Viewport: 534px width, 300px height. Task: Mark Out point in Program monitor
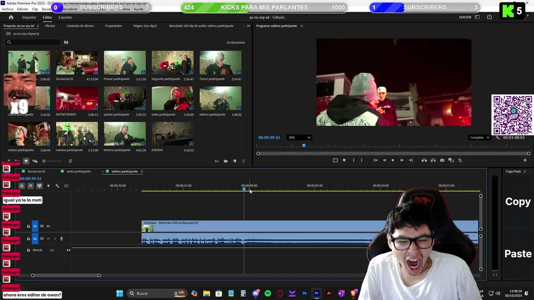click(362, 160)
